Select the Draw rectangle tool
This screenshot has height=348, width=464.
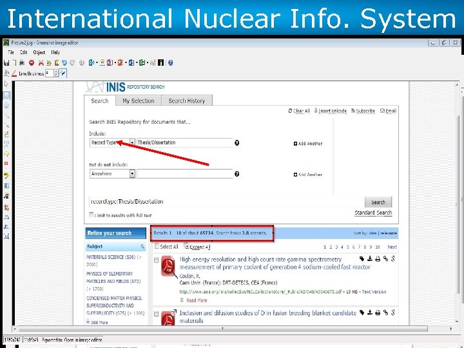click(6, 95)
